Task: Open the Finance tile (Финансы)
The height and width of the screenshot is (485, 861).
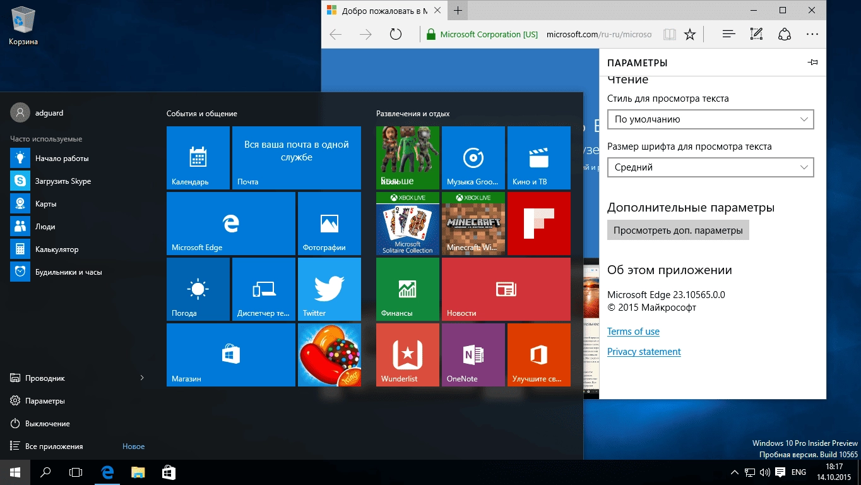Action: pyautogui.click(x=408, y=289)
